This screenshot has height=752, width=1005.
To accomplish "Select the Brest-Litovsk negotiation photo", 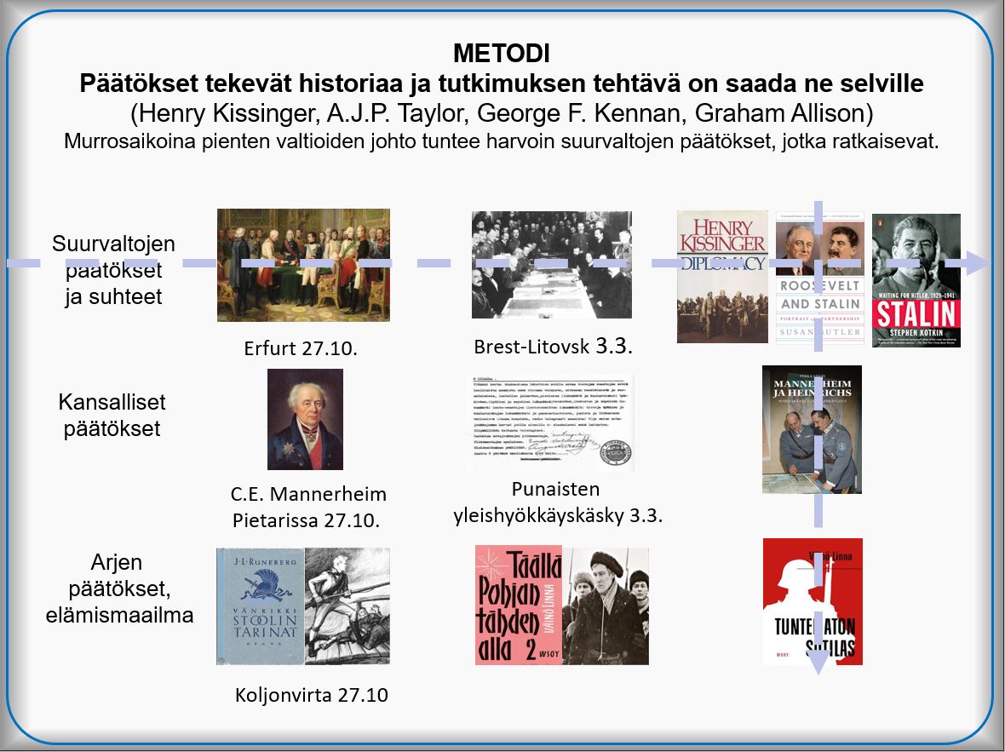I will [552, 264].
